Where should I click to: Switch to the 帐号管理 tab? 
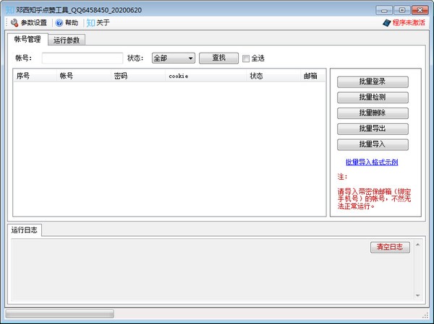tap(27, 39)
